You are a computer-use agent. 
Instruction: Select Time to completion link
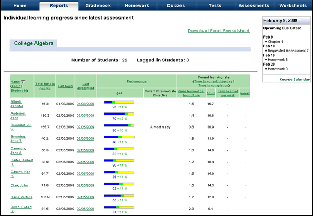tap(213, 85)
